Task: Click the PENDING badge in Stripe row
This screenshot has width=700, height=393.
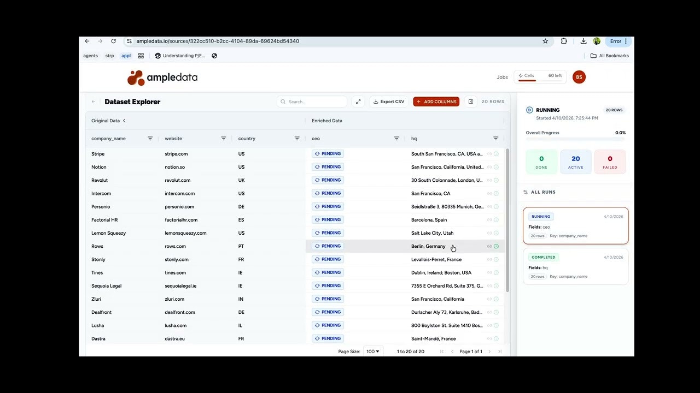Action: [328, 154]
